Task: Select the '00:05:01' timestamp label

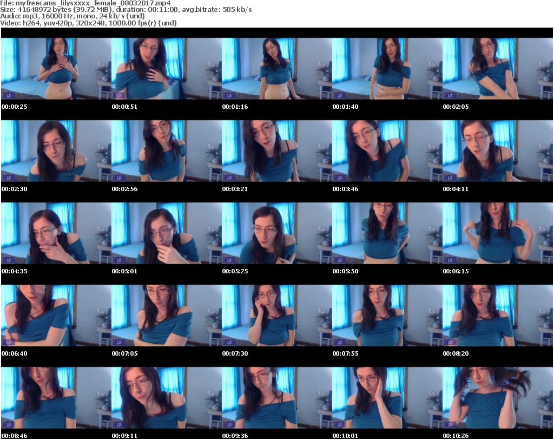Action: 125,271
